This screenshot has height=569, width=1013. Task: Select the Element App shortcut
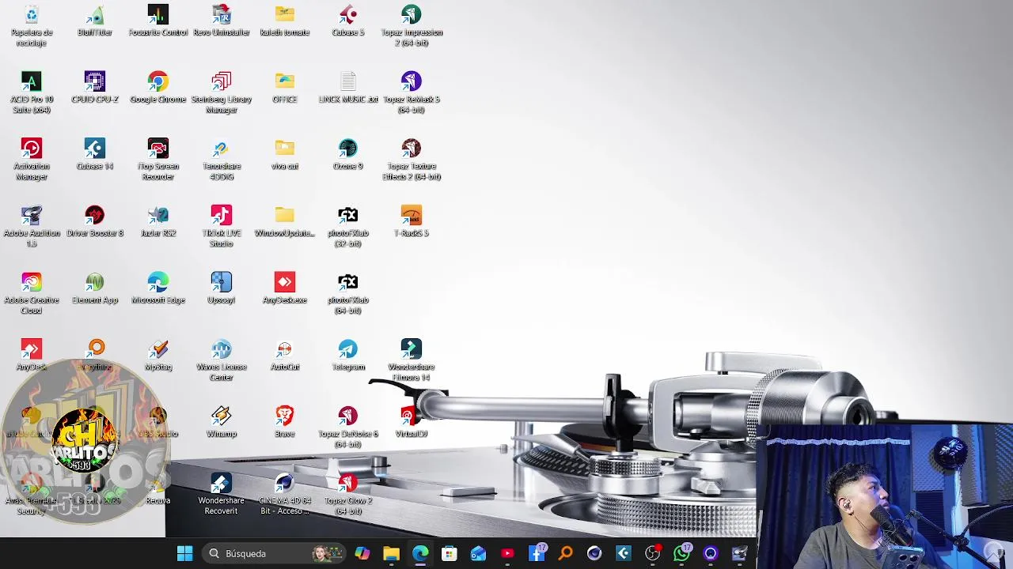tap(95, 289)
